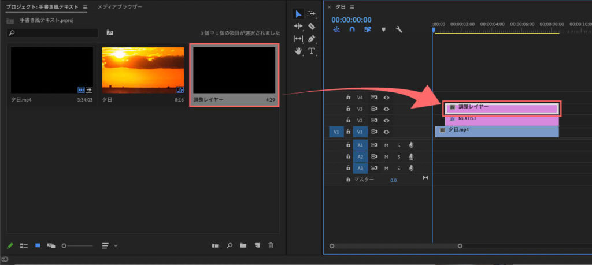Screen dimensions: 592x265
Task: Select the 夕日 sequence tab
Action: [x=340, y=7]
